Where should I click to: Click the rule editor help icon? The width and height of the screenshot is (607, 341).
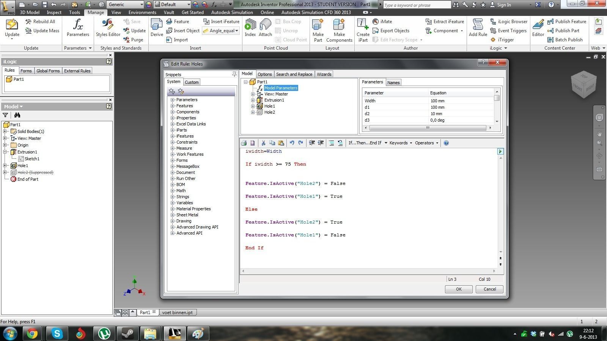click(x=446, y=143)
